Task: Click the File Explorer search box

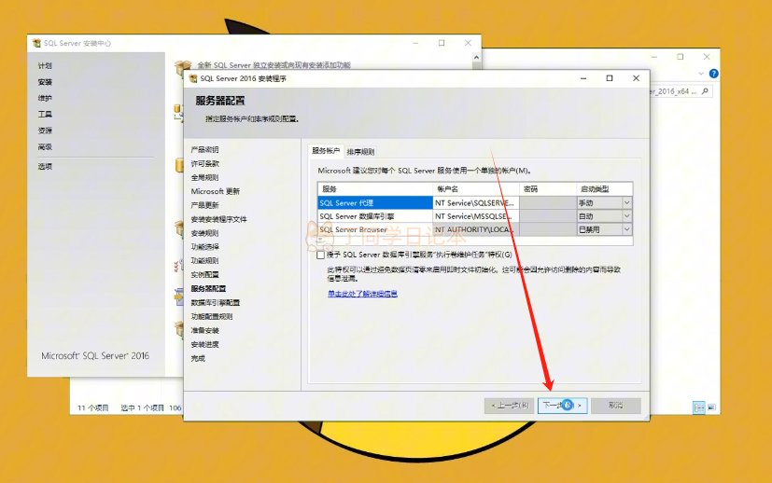Action: [681, 91]
